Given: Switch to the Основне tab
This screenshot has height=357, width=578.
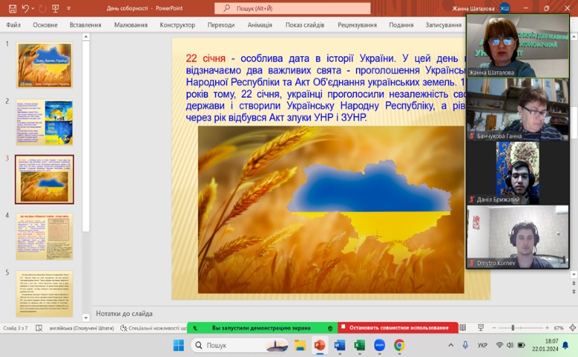Looking at the screenshot, I should coord(45,25).
